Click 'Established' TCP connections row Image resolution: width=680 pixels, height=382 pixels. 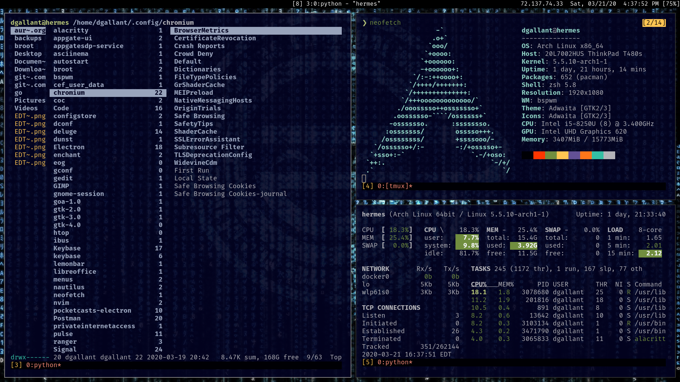(x=410, y=331)
